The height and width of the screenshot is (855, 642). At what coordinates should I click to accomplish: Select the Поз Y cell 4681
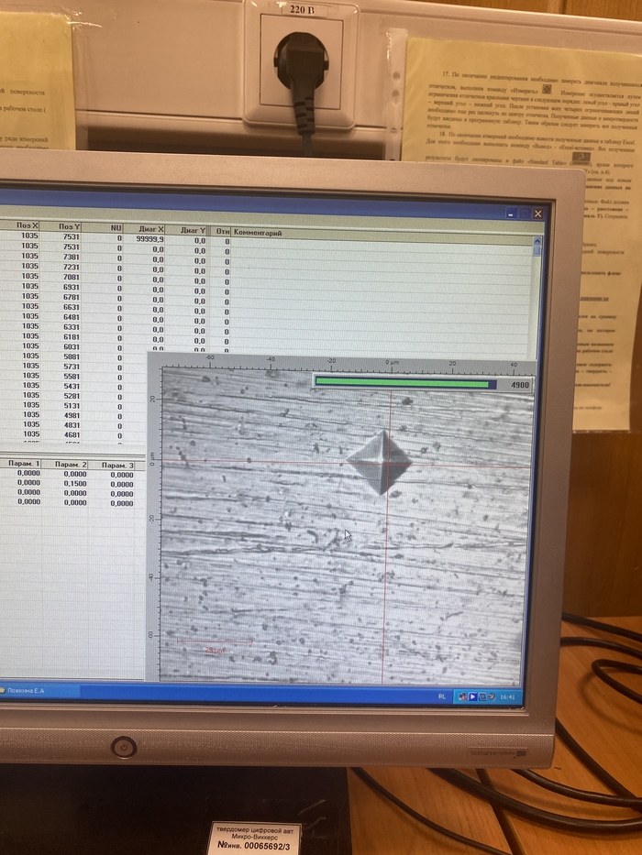point(61,435)
